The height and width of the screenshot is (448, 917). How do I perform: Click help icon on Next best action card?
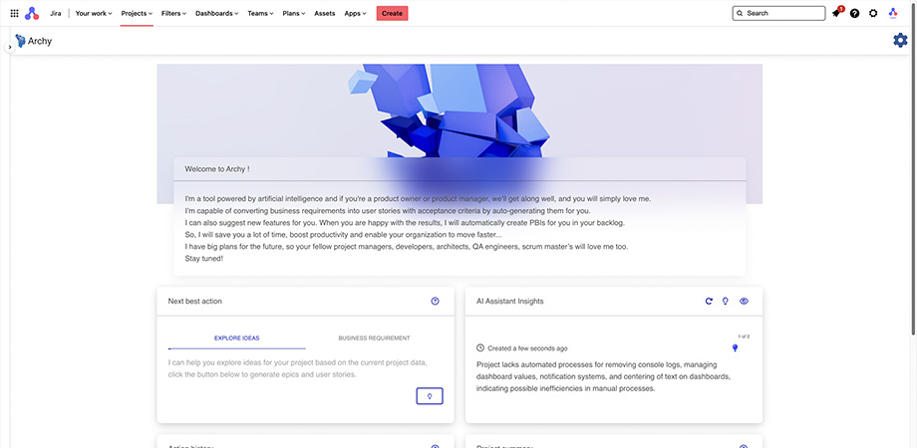coord(436,302)
